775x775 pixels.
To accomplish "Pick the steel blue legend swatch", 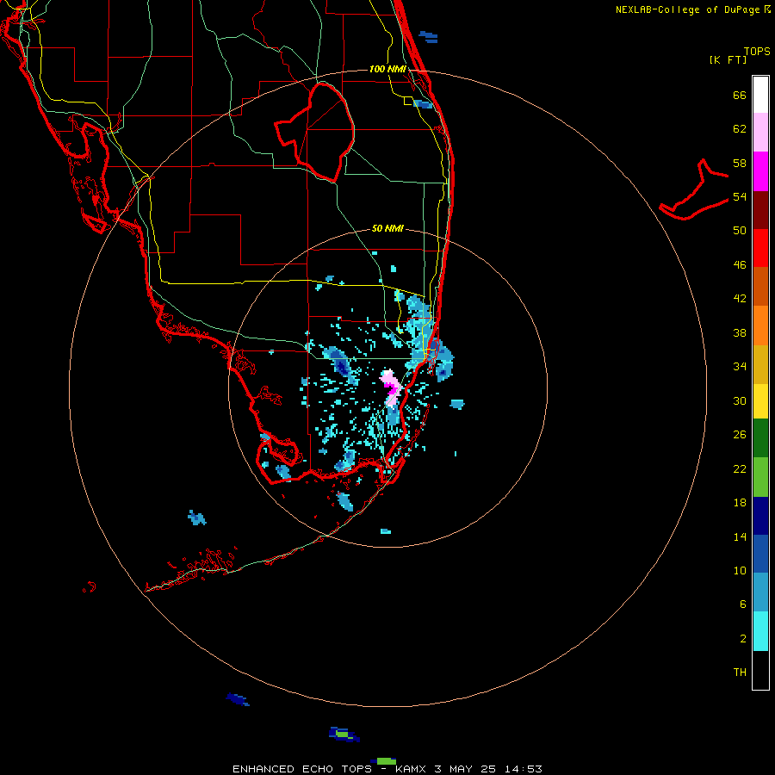I will 760,592.
